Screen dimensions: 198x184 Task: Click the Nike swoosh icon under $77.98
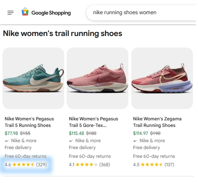click(x=7, y=141)
